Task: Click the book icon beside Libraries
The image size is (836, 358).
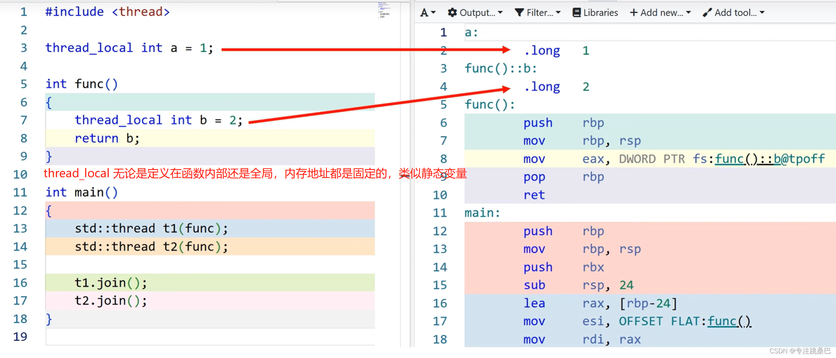Action: tap(576, 13)
